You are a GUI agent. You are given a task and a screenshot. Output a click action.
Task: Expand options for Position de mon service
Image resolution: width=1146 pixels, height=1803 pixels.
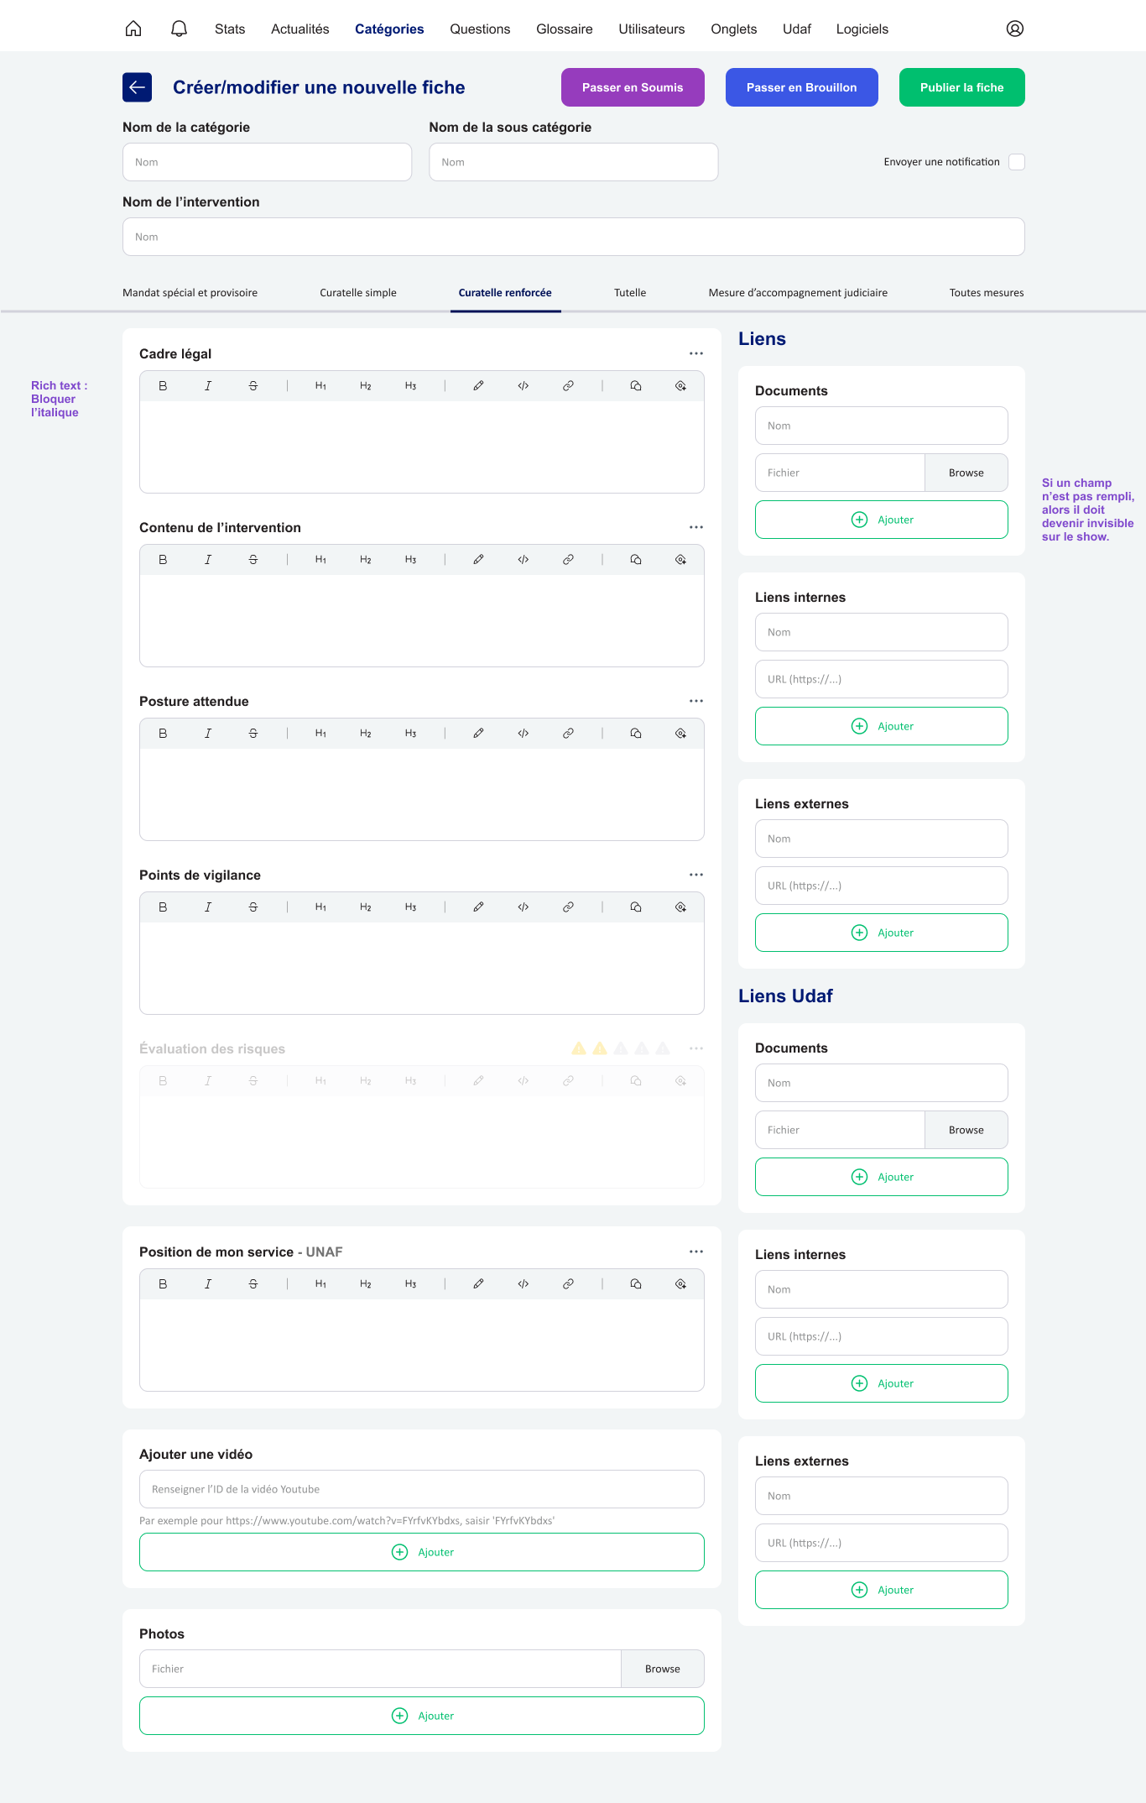point(696,1252)
